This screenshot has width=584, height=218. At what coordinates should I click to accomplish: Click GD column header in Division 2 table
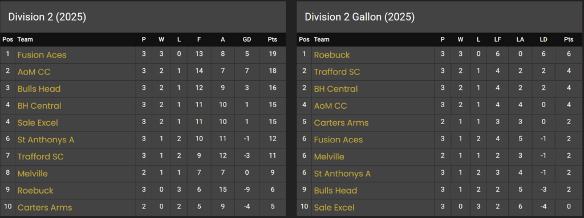(x=246, y=39)
